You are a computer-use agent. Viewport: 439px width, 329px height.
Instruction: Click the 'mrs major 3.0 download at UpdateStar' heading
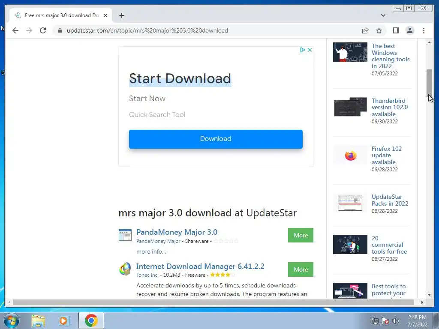tap(207, 213)
